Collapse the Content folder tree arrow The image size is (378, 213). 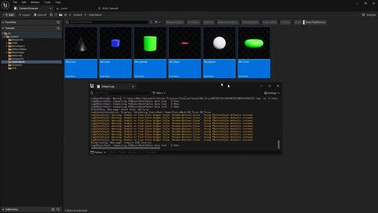pos(5,37)
